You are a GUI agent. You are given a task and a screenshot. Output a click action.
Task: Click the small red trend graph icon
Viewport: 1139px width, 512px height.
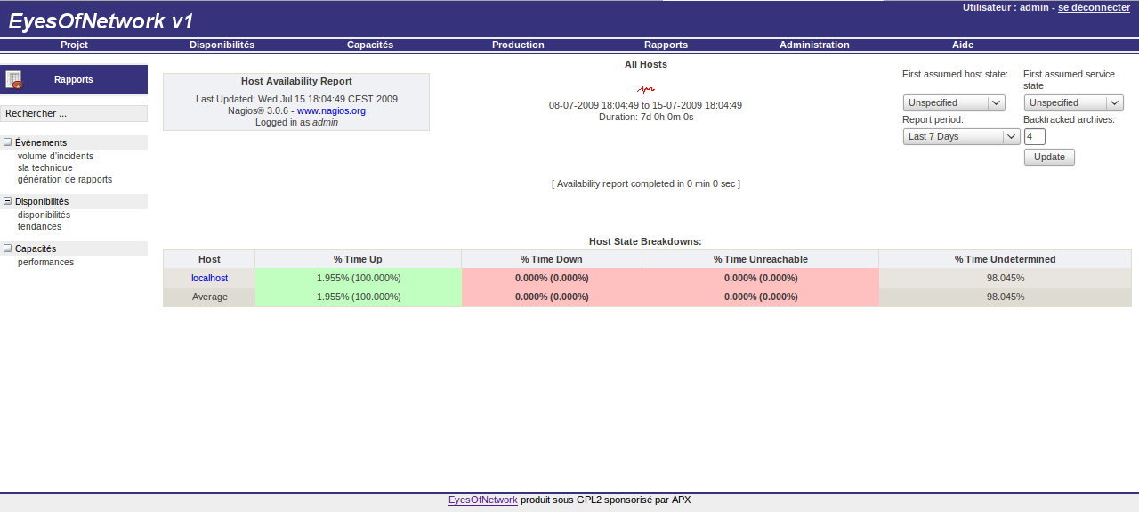click(x=646, y=89)
